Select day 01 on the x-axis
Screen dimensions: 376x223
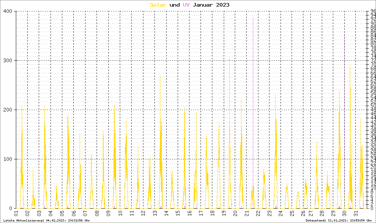coord(16,214)
